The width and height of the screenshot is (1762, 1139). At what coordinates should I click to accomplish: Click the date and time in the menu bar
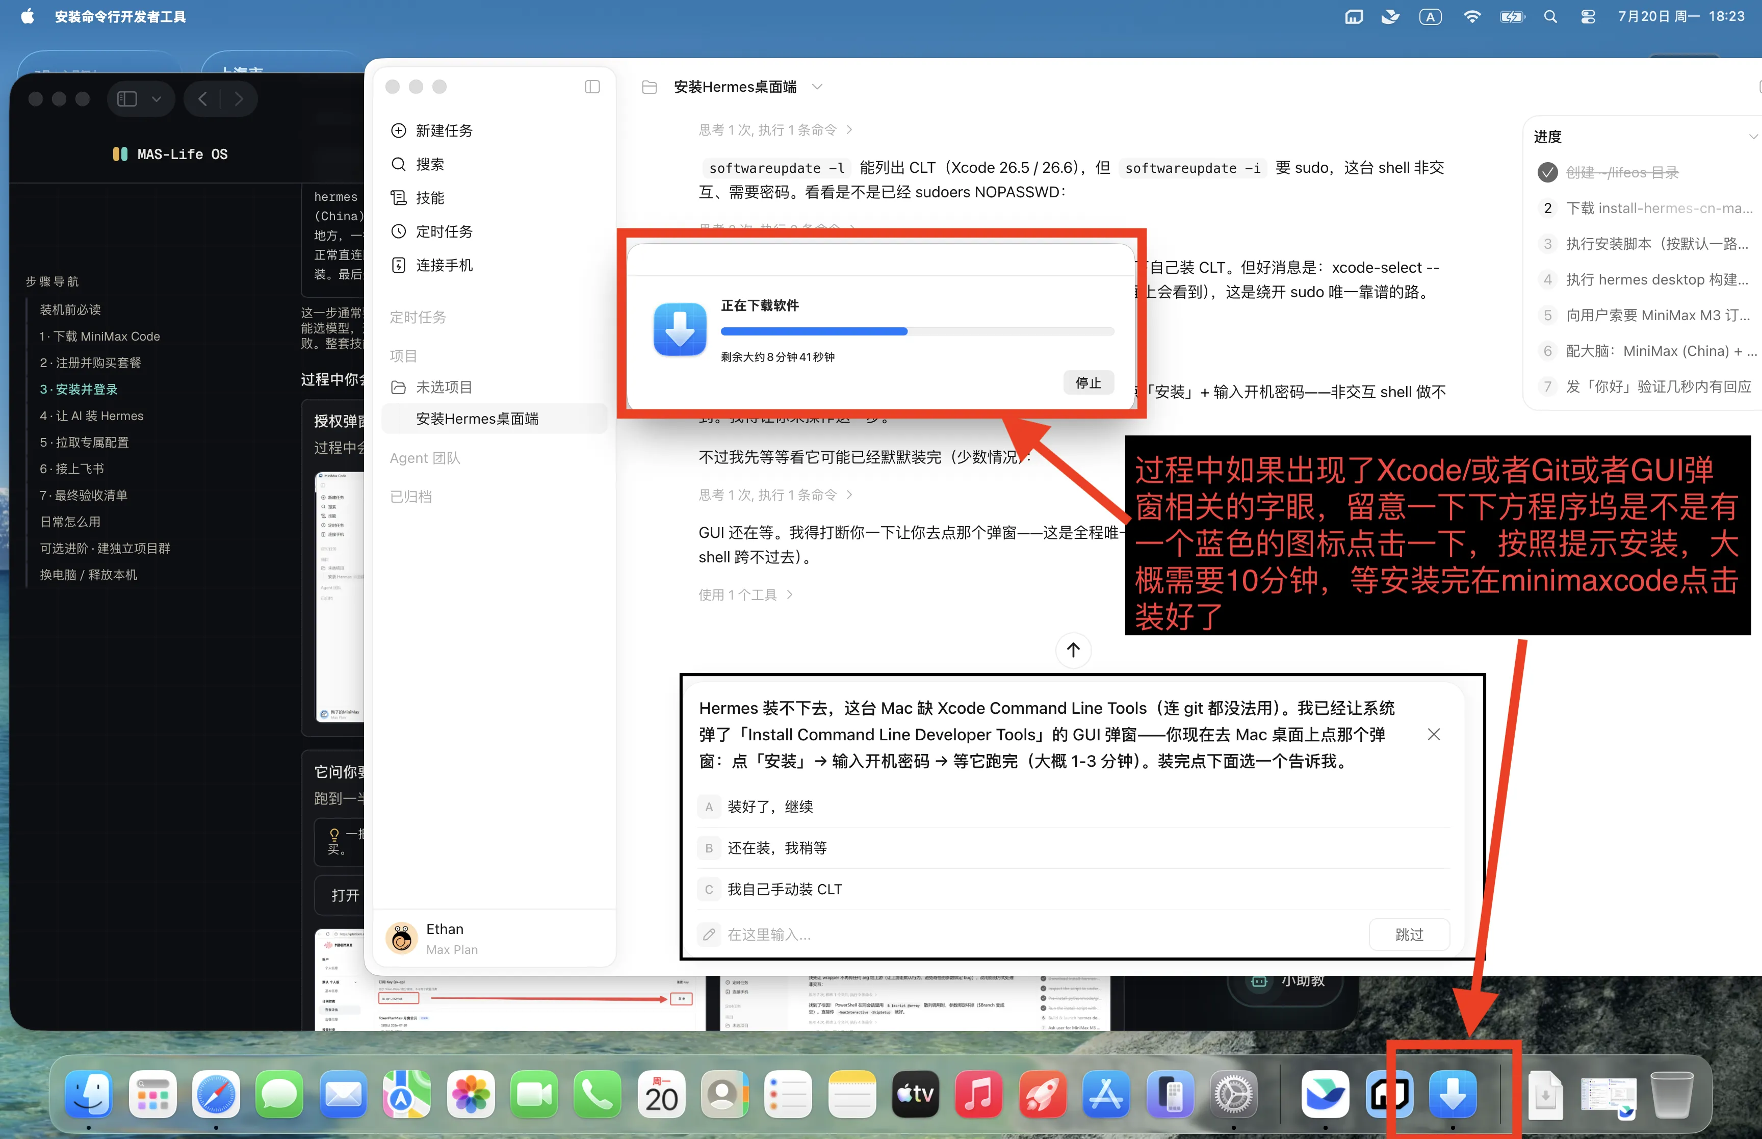click(1680, 16)
